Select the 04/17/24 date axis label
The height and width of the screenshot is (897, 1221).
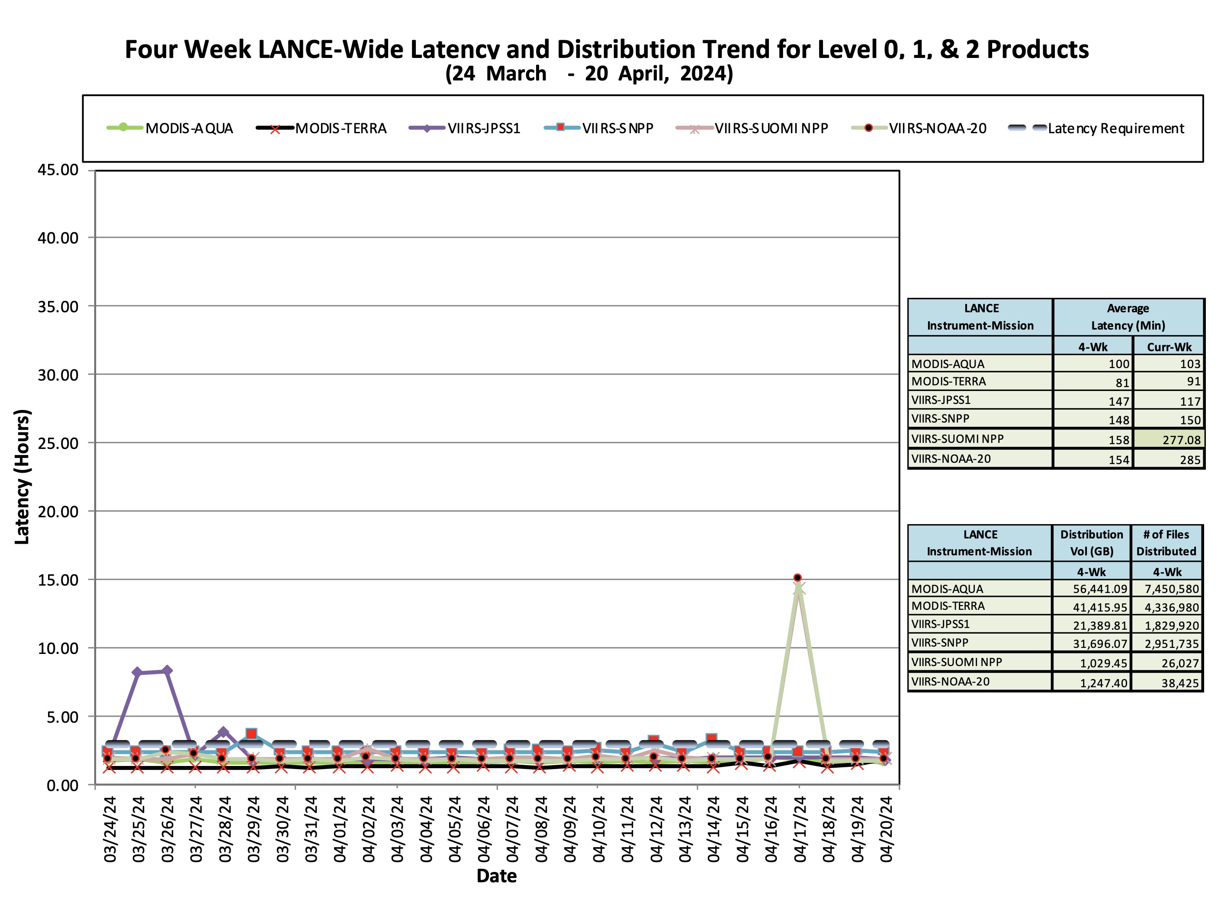coord(800,829)
